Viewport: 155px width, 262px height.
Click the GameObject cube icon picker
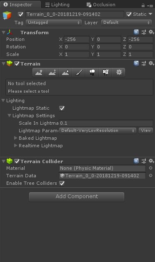coord(7,15)
